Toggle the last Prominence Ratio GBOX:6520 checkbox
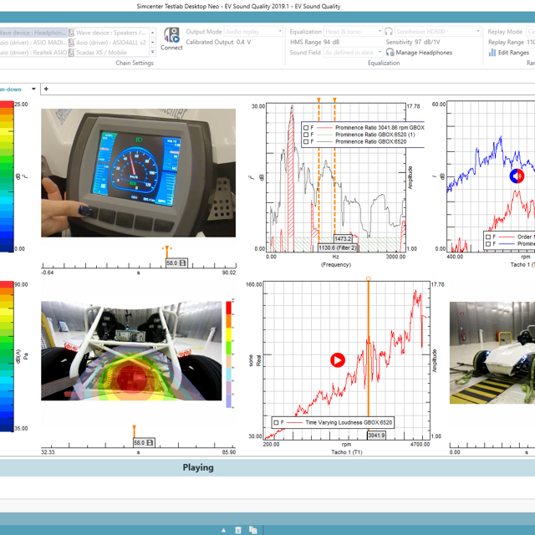 pyautogui.click(x=306, y=141)
